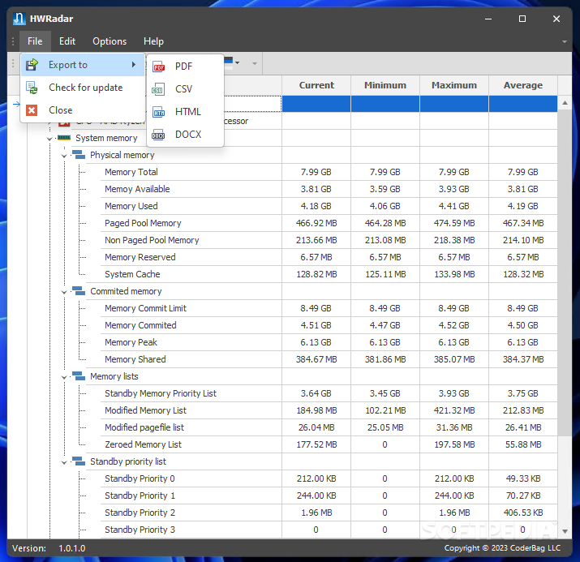Export report as DOCX
Viewport: 580px width, 562px height.
pos(185,135)
